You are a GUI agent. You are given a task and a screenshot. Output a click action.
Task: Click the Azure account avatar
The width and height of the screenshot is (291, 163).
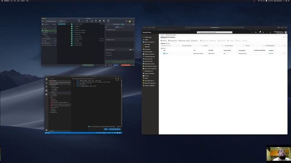click(286, 32)
